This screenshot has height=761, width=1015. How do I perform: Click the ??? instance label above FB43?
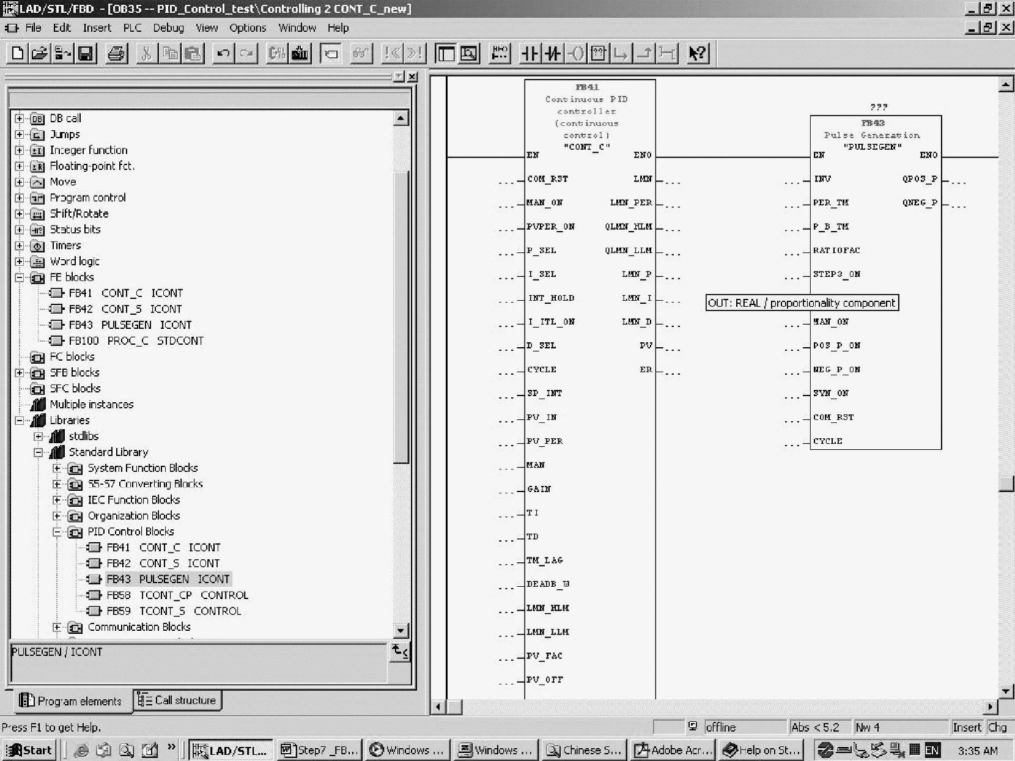(879, 107)
